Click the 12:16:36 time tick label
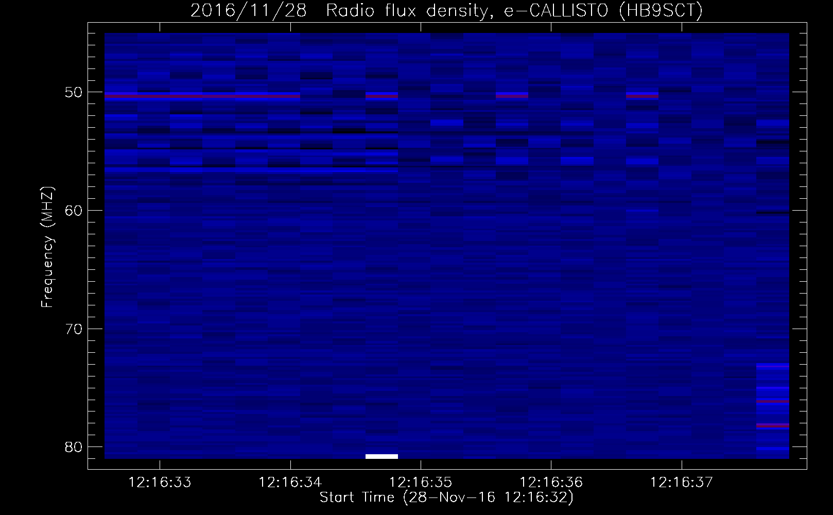 551,482
